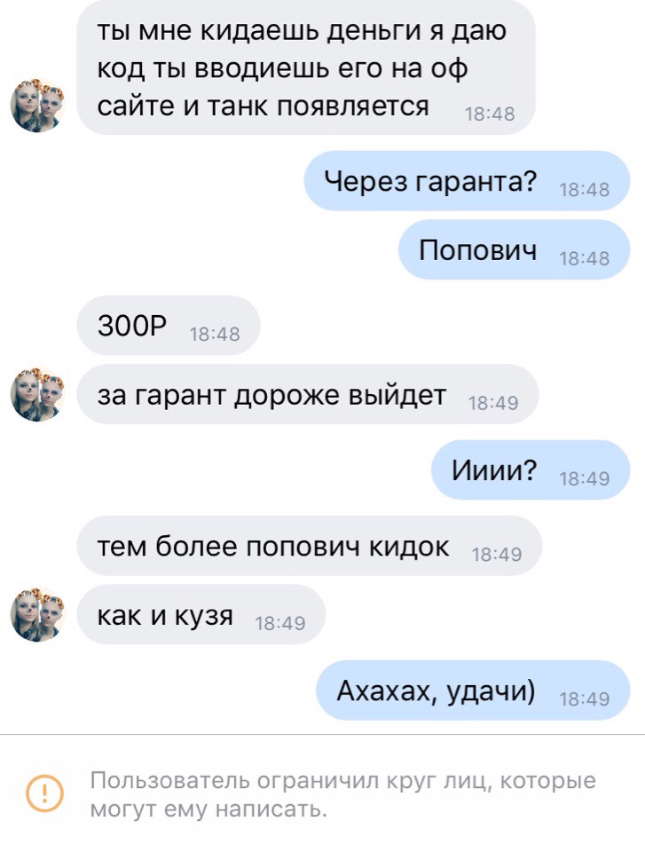
Task: Click the orange warning exclamation icon
Action: tap(44, 793)
